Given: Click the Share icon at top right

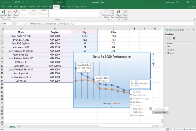Looking at the screenshot, I should point(192,7).
